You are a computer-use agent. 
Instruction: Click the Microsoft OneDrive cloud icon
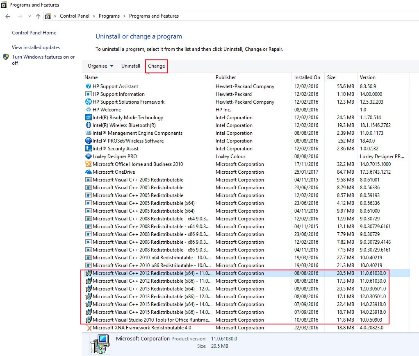[x=88, y=172]
